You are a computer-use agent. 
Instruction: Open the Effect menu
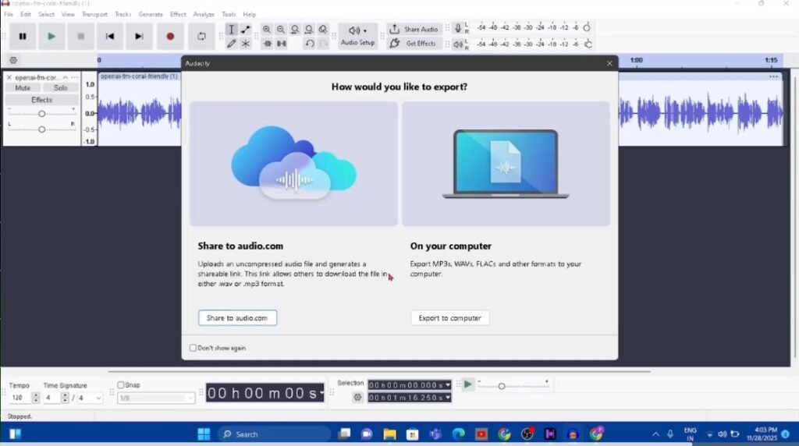click(x=178, y=14)
